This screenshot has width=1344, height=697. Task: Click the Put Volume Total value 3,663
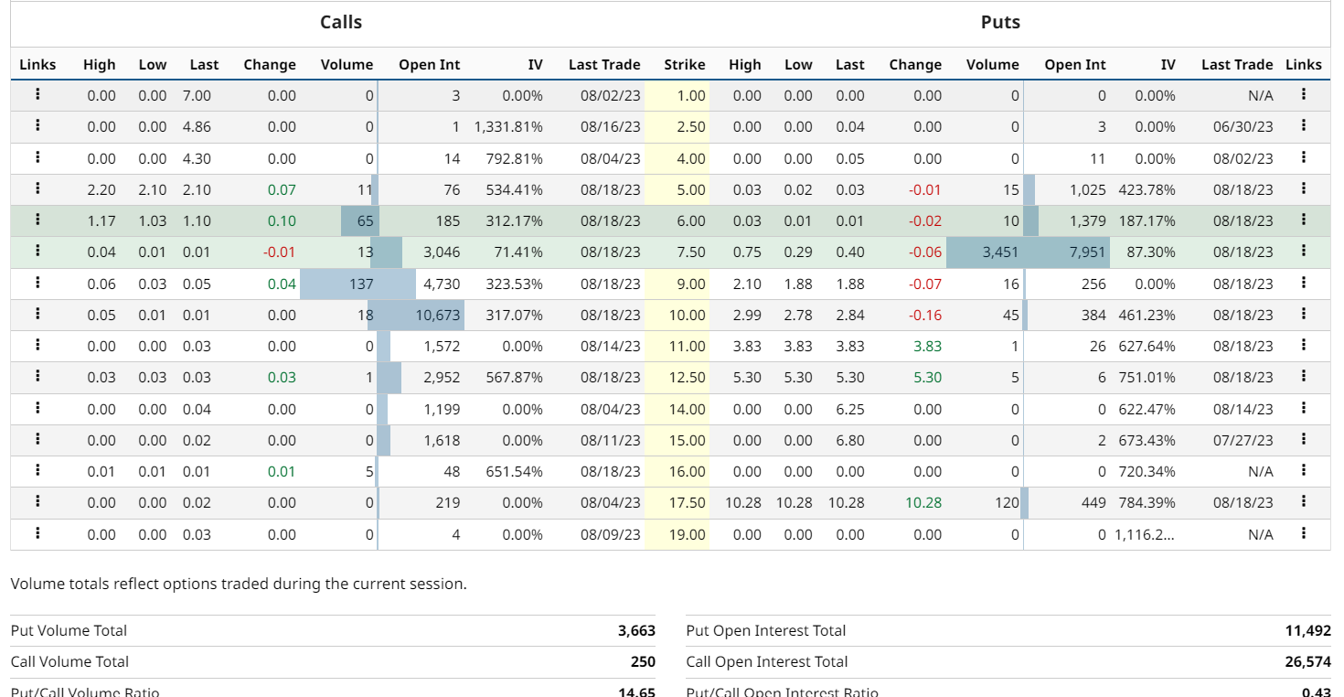click(x=636, y=630)
